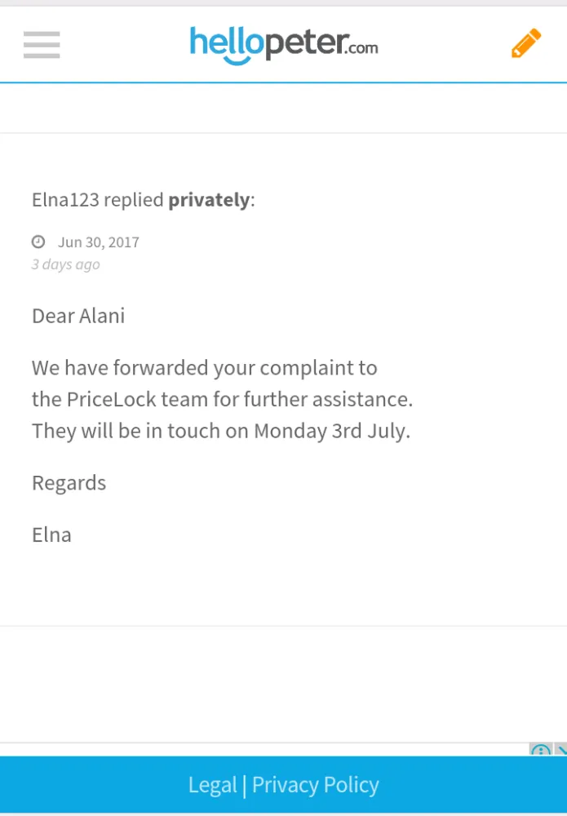Click the 'Monday 3rd July' message line

[220, 431]
